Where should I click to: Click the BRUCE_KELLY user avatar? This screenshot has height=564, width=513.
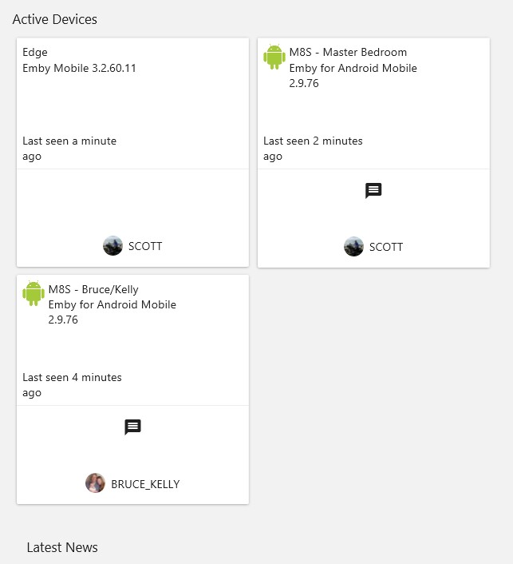(95, 483)
